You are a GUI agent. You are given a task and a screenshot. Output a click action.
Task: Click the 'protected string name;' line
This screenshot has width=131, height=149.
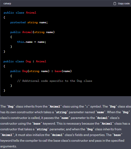pos(29,22)
